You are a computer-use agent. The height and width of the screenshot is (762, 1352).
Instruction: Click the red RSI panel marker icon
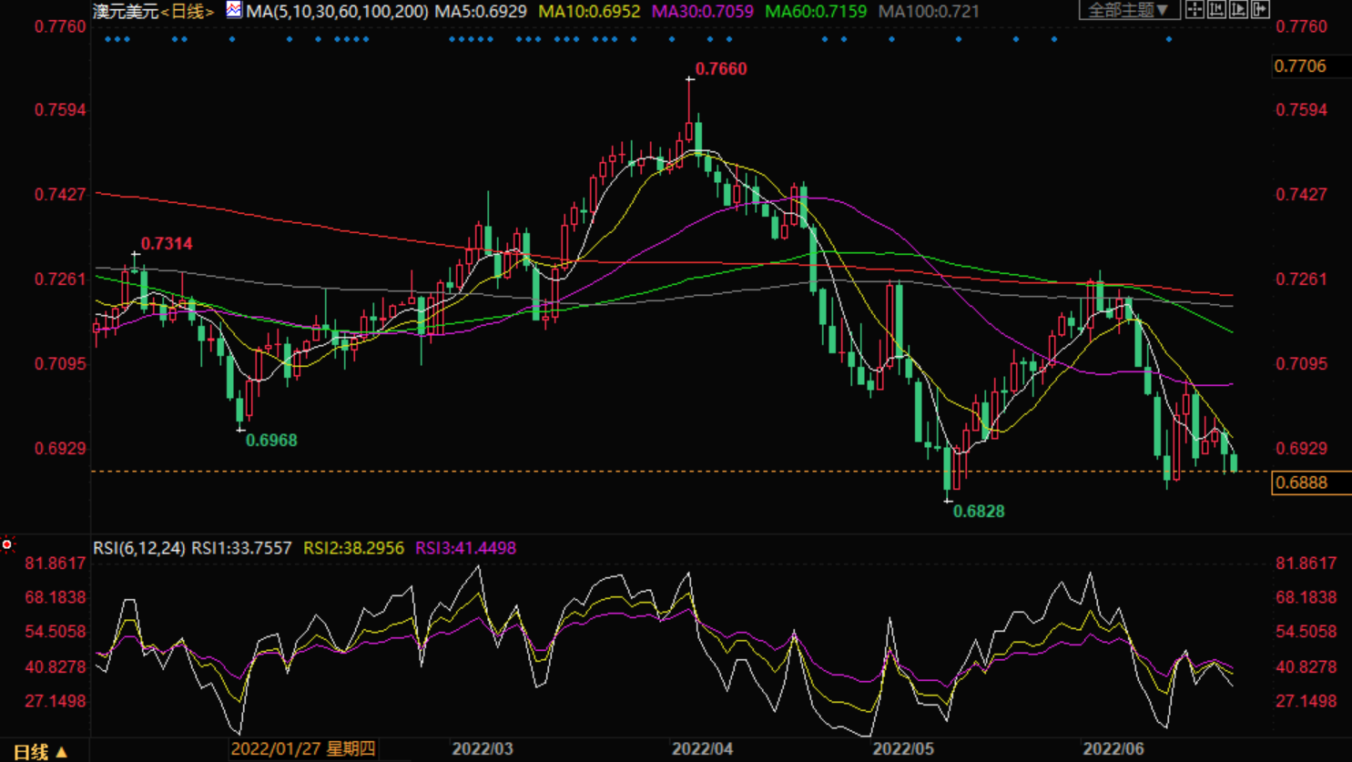7,544
